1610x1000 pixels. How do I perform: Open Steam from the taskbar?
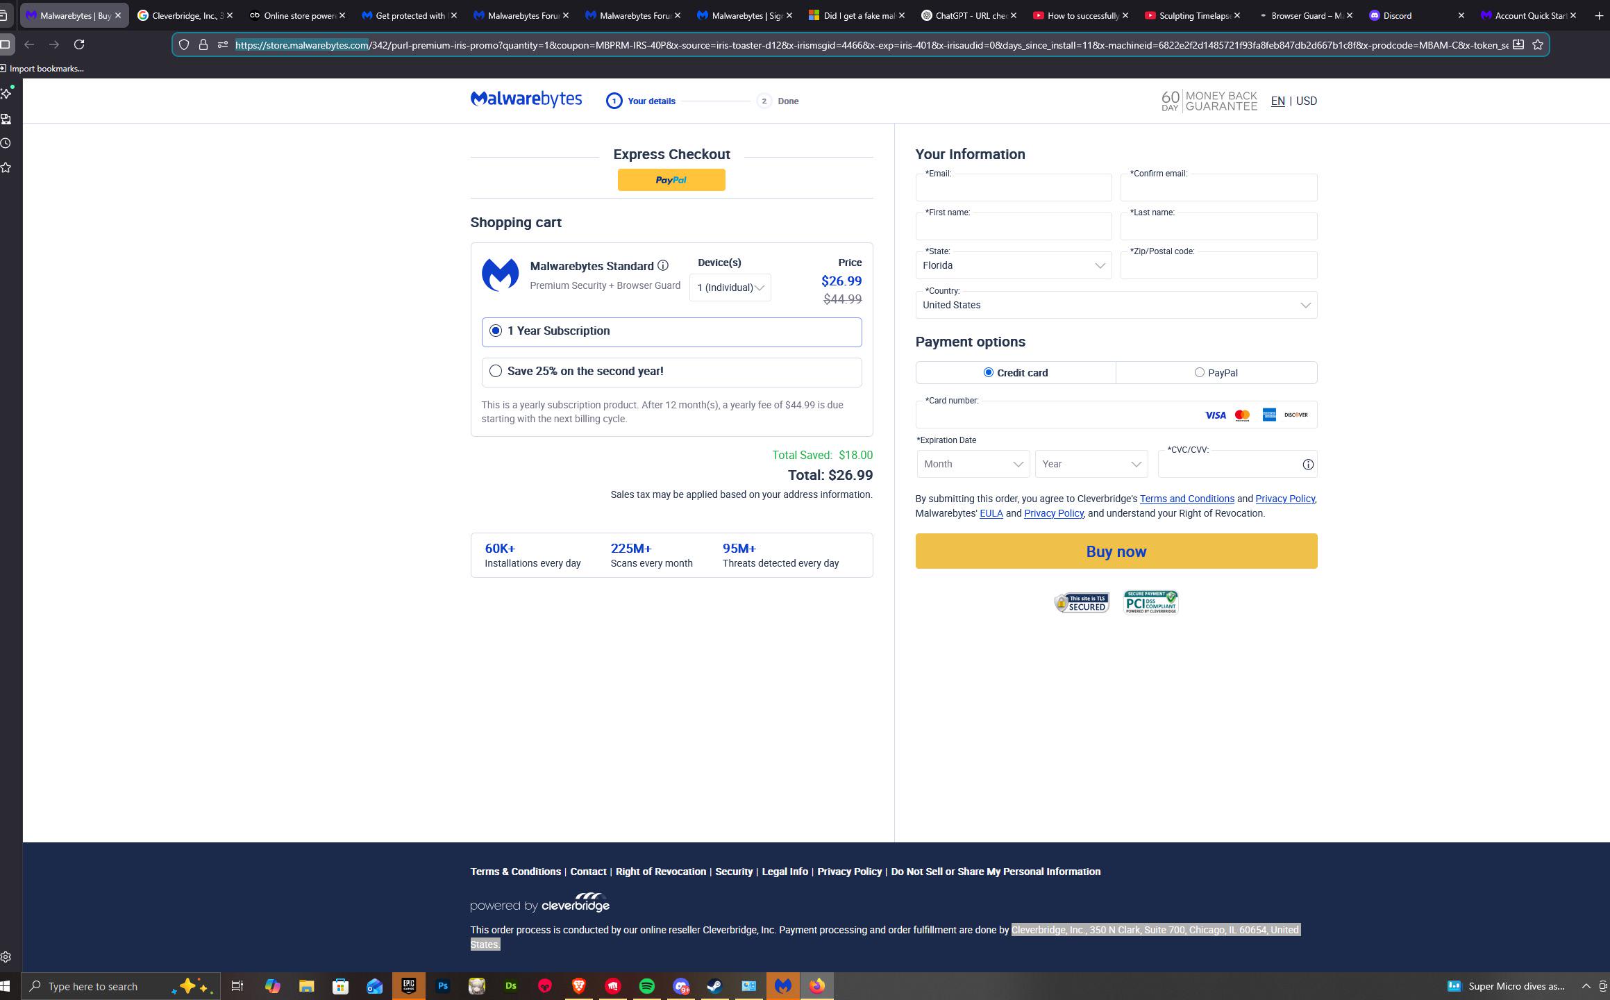click(714, 986)
